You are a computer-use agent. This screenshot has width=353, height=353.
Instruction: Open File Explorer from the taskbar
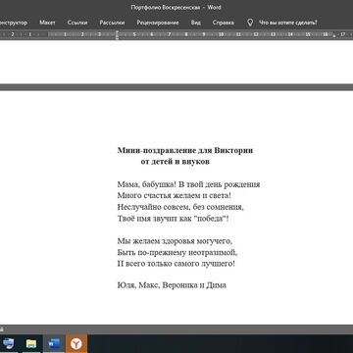[x=31, y=344]
